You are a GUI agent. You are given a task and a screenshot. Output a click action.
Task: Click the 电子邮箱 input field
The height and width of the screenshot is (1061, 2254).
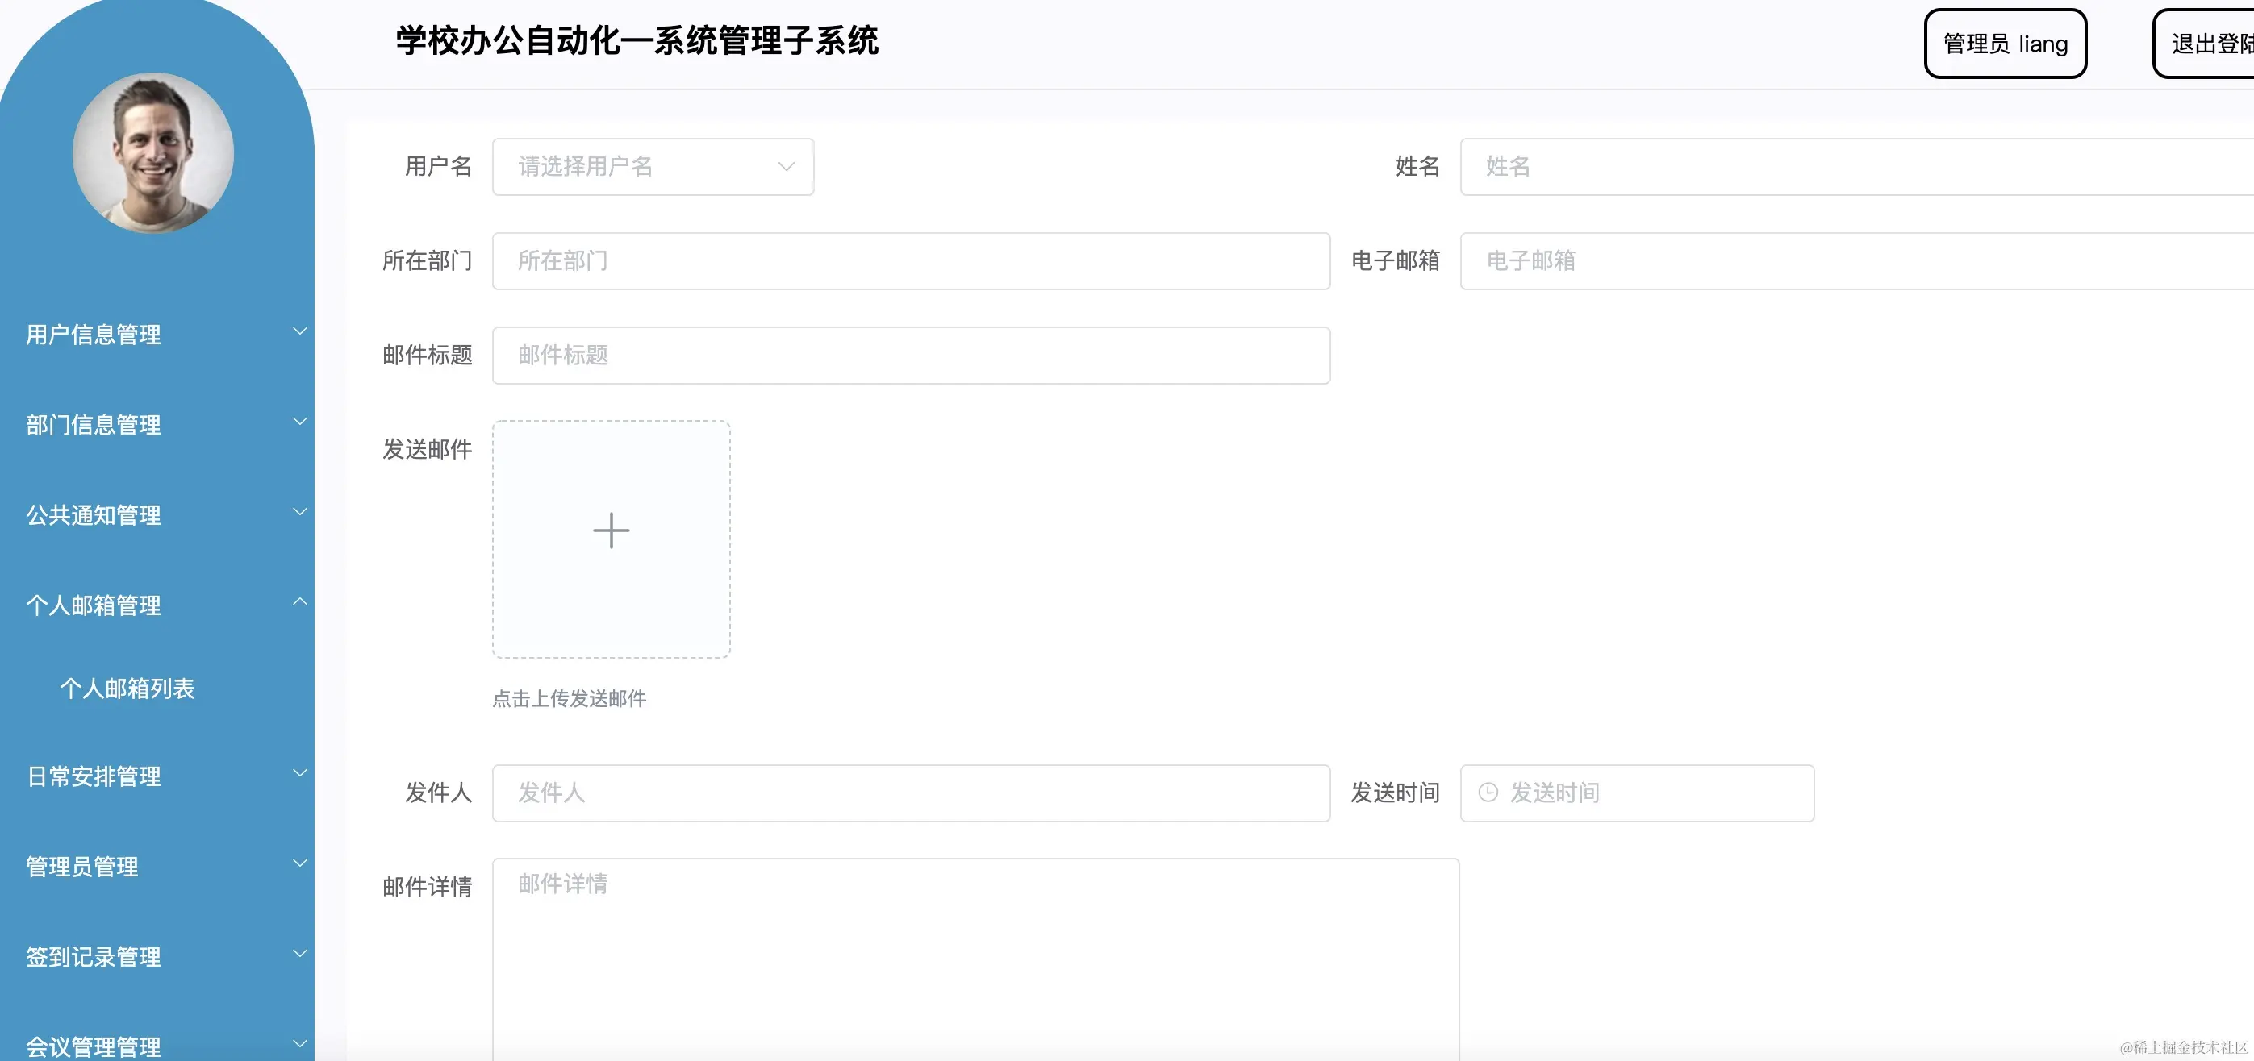[x=1838, y=260]
